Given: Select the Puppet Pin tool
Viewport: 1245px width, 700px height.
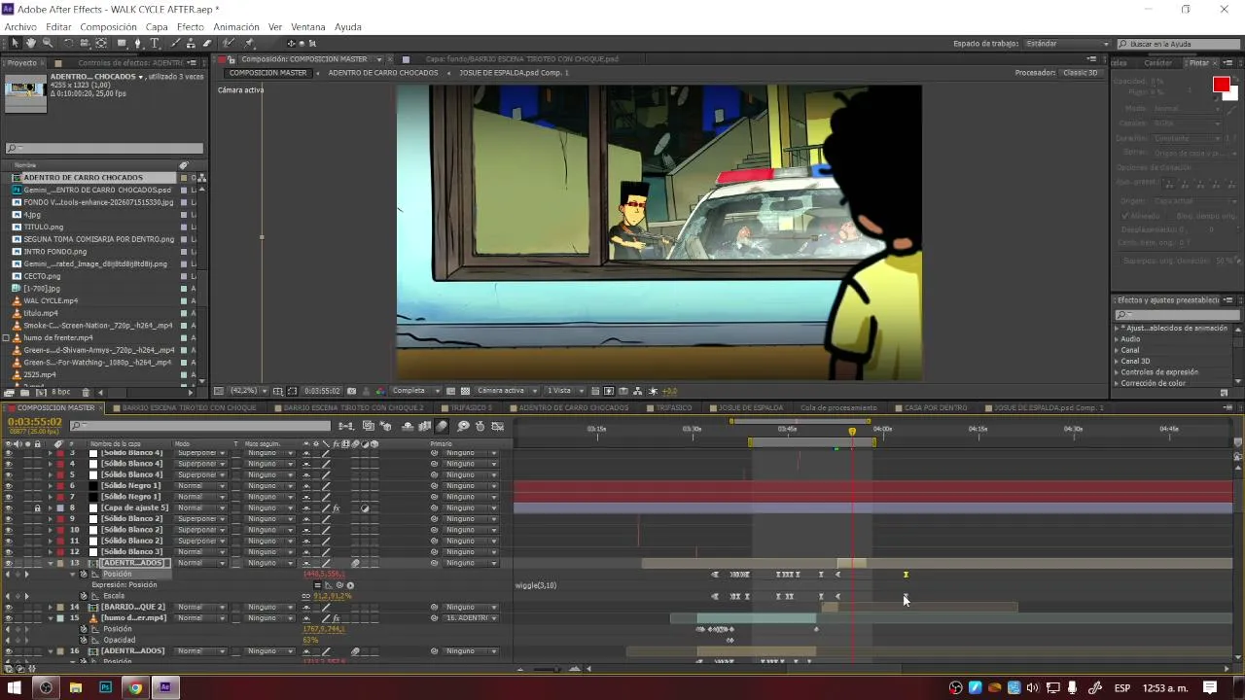Looking at the screenshot, I should (x=249, y=43).
